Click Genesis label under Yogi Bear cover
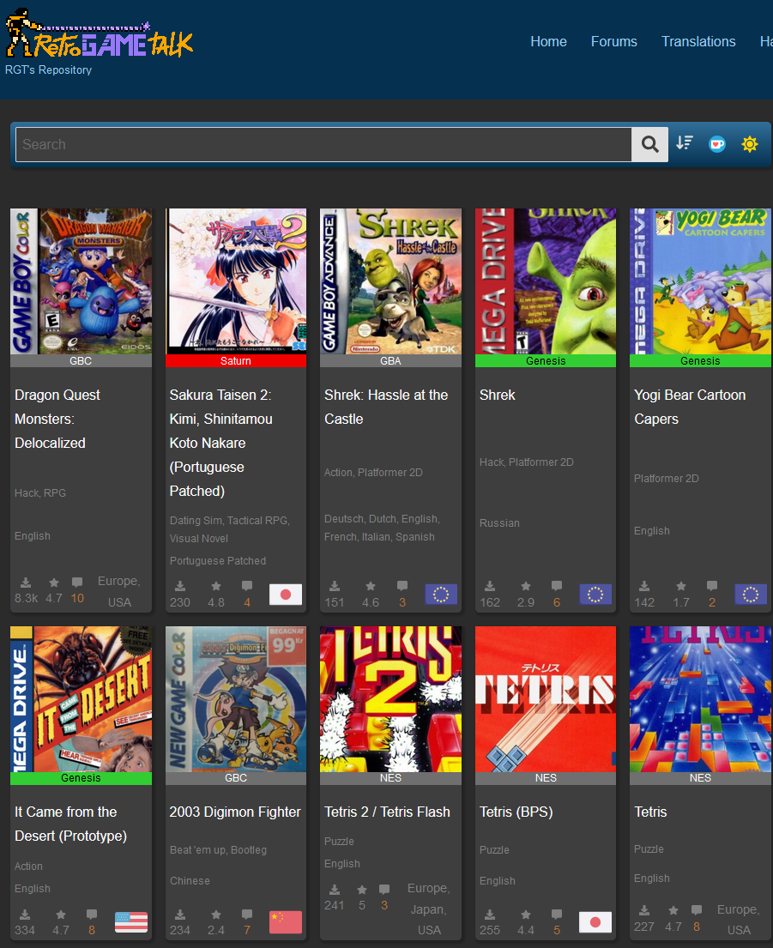The image size is (773, 948). (700, 361)
